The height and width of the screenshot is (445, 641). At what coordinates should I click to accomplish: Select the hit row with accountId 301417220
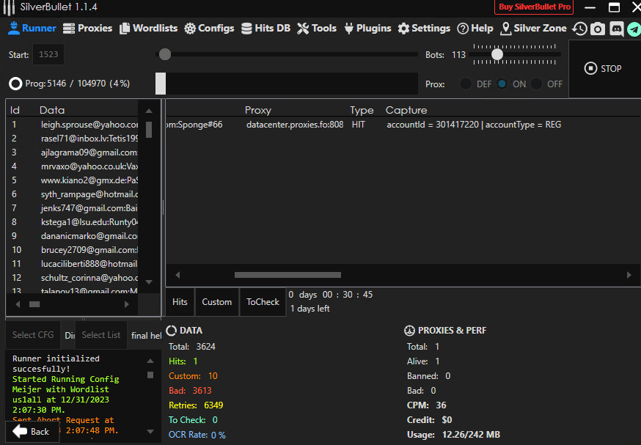pos(403,125)
